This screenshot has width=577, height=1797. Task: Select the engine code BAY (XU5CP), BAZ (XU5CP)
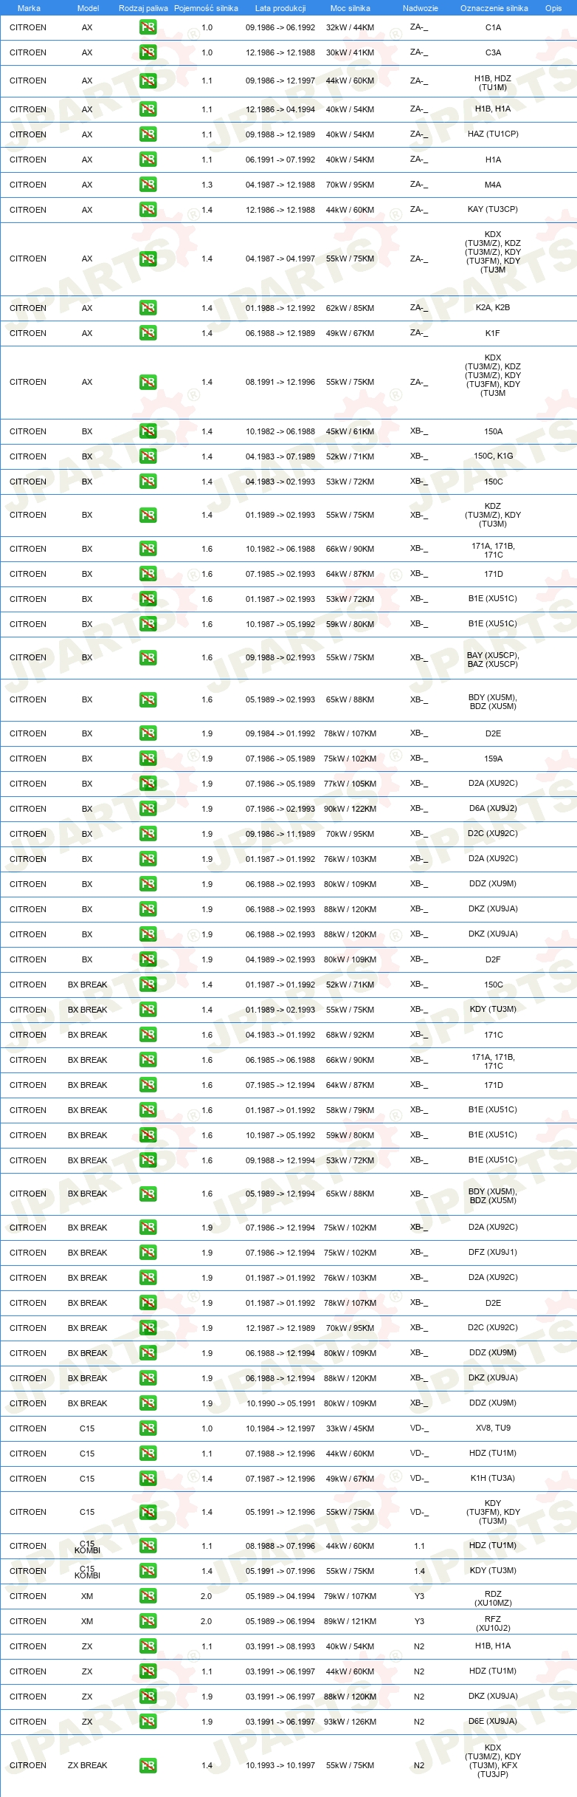pyautogui.click(x=493, y=660)
